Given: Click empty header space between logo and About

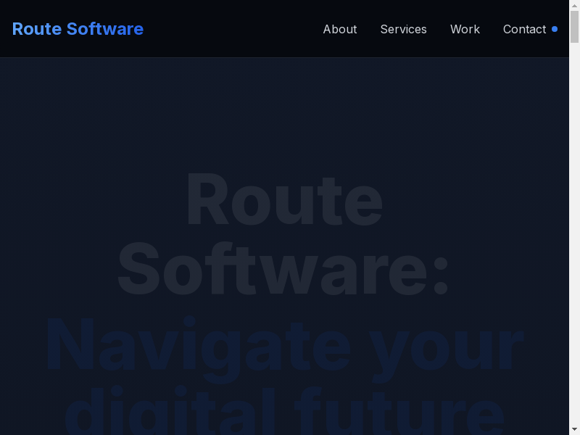Looking at the screenshot, I should click(x=232, y=29).
